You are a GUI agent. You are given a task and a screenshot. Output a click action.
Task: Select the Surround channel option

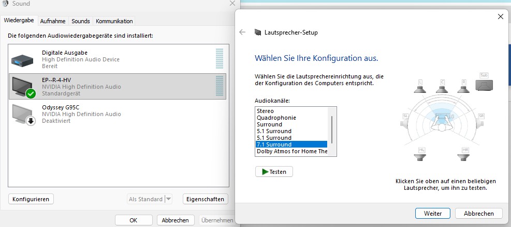(292, 124)
